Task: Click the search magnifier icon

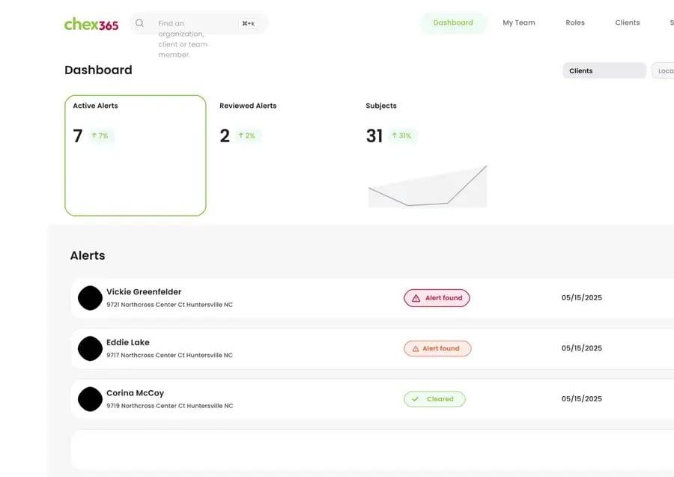Action: pos(140,23)
